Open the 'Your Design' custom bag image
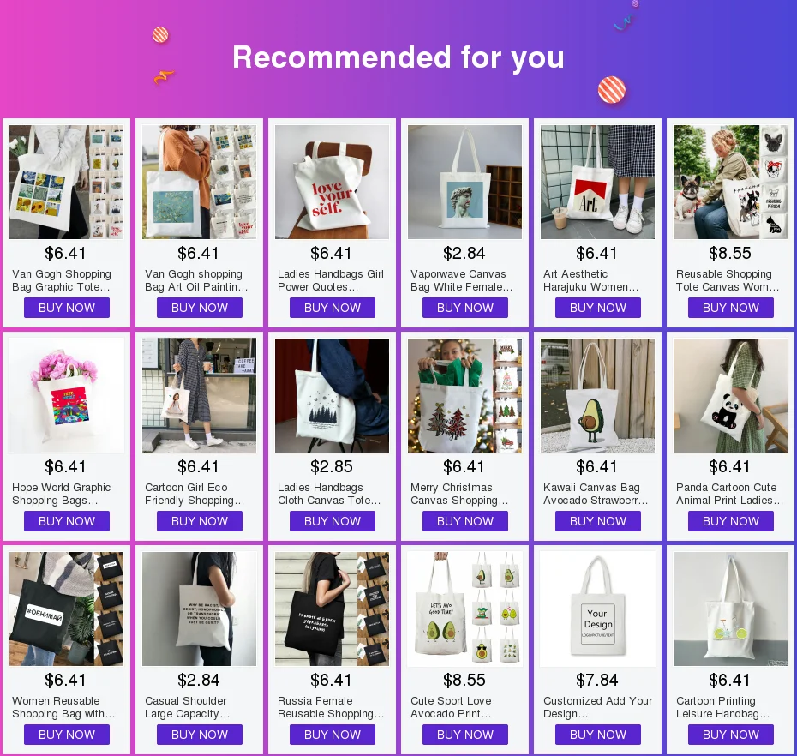Screen dimensions: 797x756 pyautogui.click(x=598, y=609)
